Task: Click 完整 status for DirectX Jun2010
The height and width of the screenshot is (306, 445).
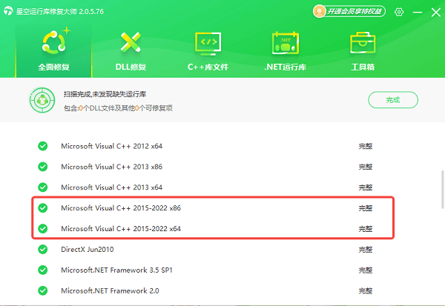Action: [x=365, y=250]
